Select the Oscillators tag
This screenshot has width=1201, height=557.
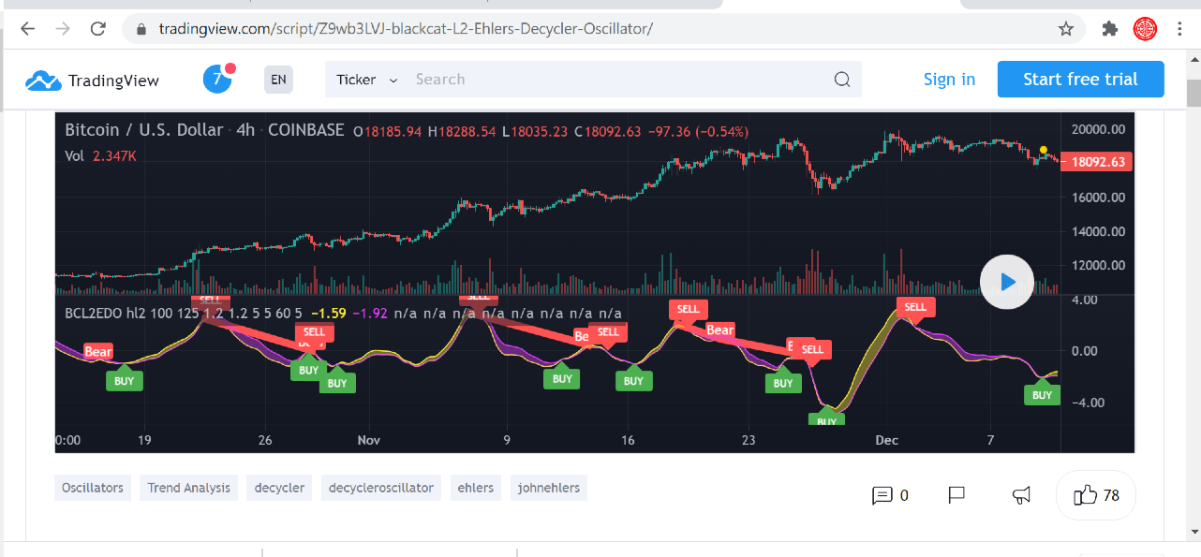[x=93, y=488]
